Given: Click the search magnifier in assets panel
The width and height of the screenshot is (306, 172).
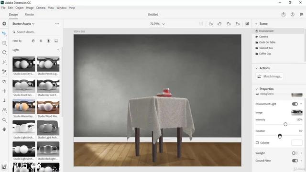Looking at the screenshot, I should 14,32.
